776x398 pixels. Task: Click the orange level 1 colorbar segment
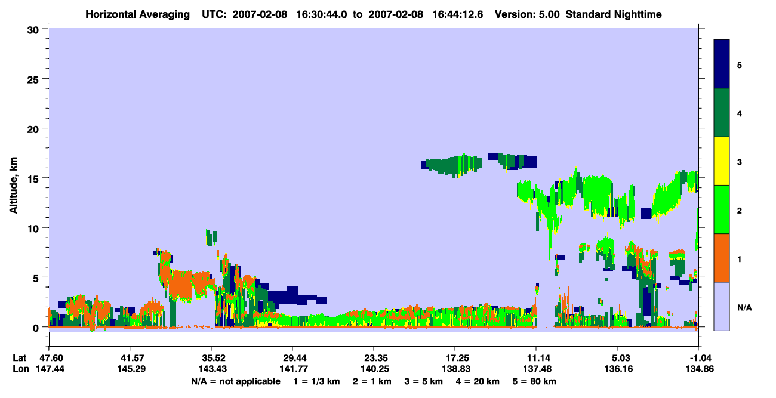[x=722, y=258]
